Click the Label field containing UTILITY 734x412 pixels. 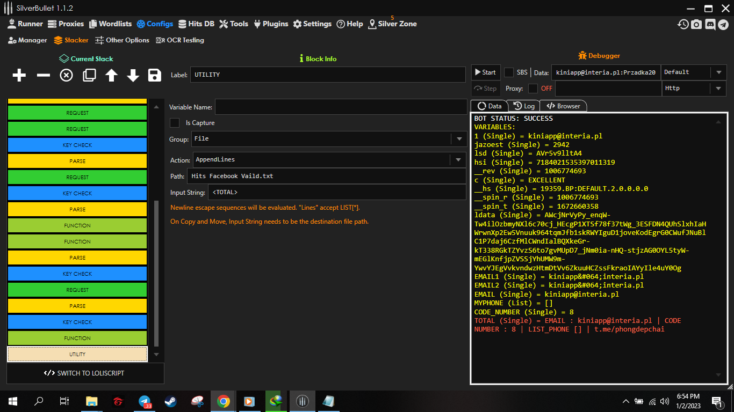coord(328,75)
